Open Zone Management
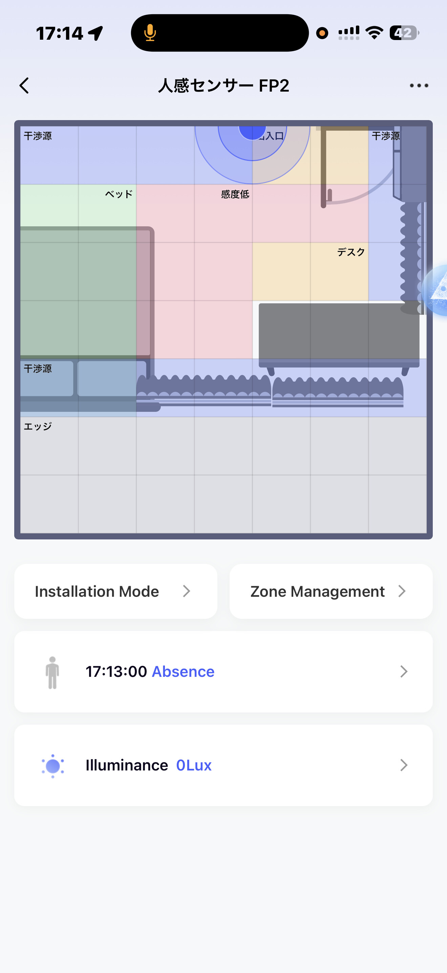Image resolution: width=447 pixels, height=973 pixels. click(x=317, y=592)
